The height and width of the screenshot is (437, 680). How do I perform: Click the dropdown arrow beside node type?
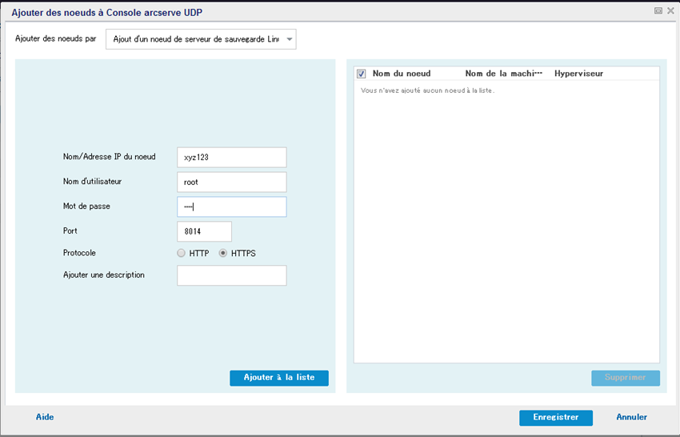tap(290, 39)
